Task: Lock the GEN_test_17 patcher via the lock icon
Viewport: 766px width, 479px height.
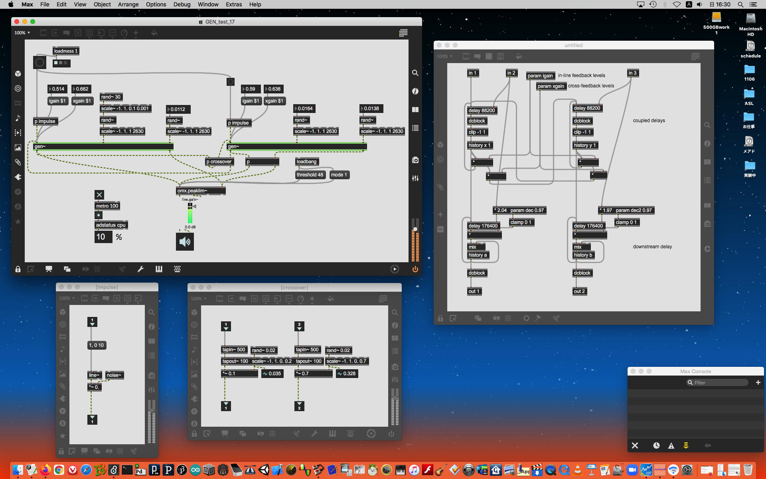Action: click(18, 269)
